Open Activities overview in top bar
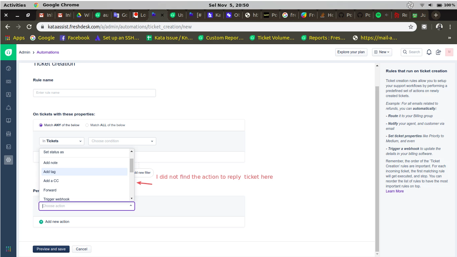Screen dimensions: 457x257 [x=15, y=5]
